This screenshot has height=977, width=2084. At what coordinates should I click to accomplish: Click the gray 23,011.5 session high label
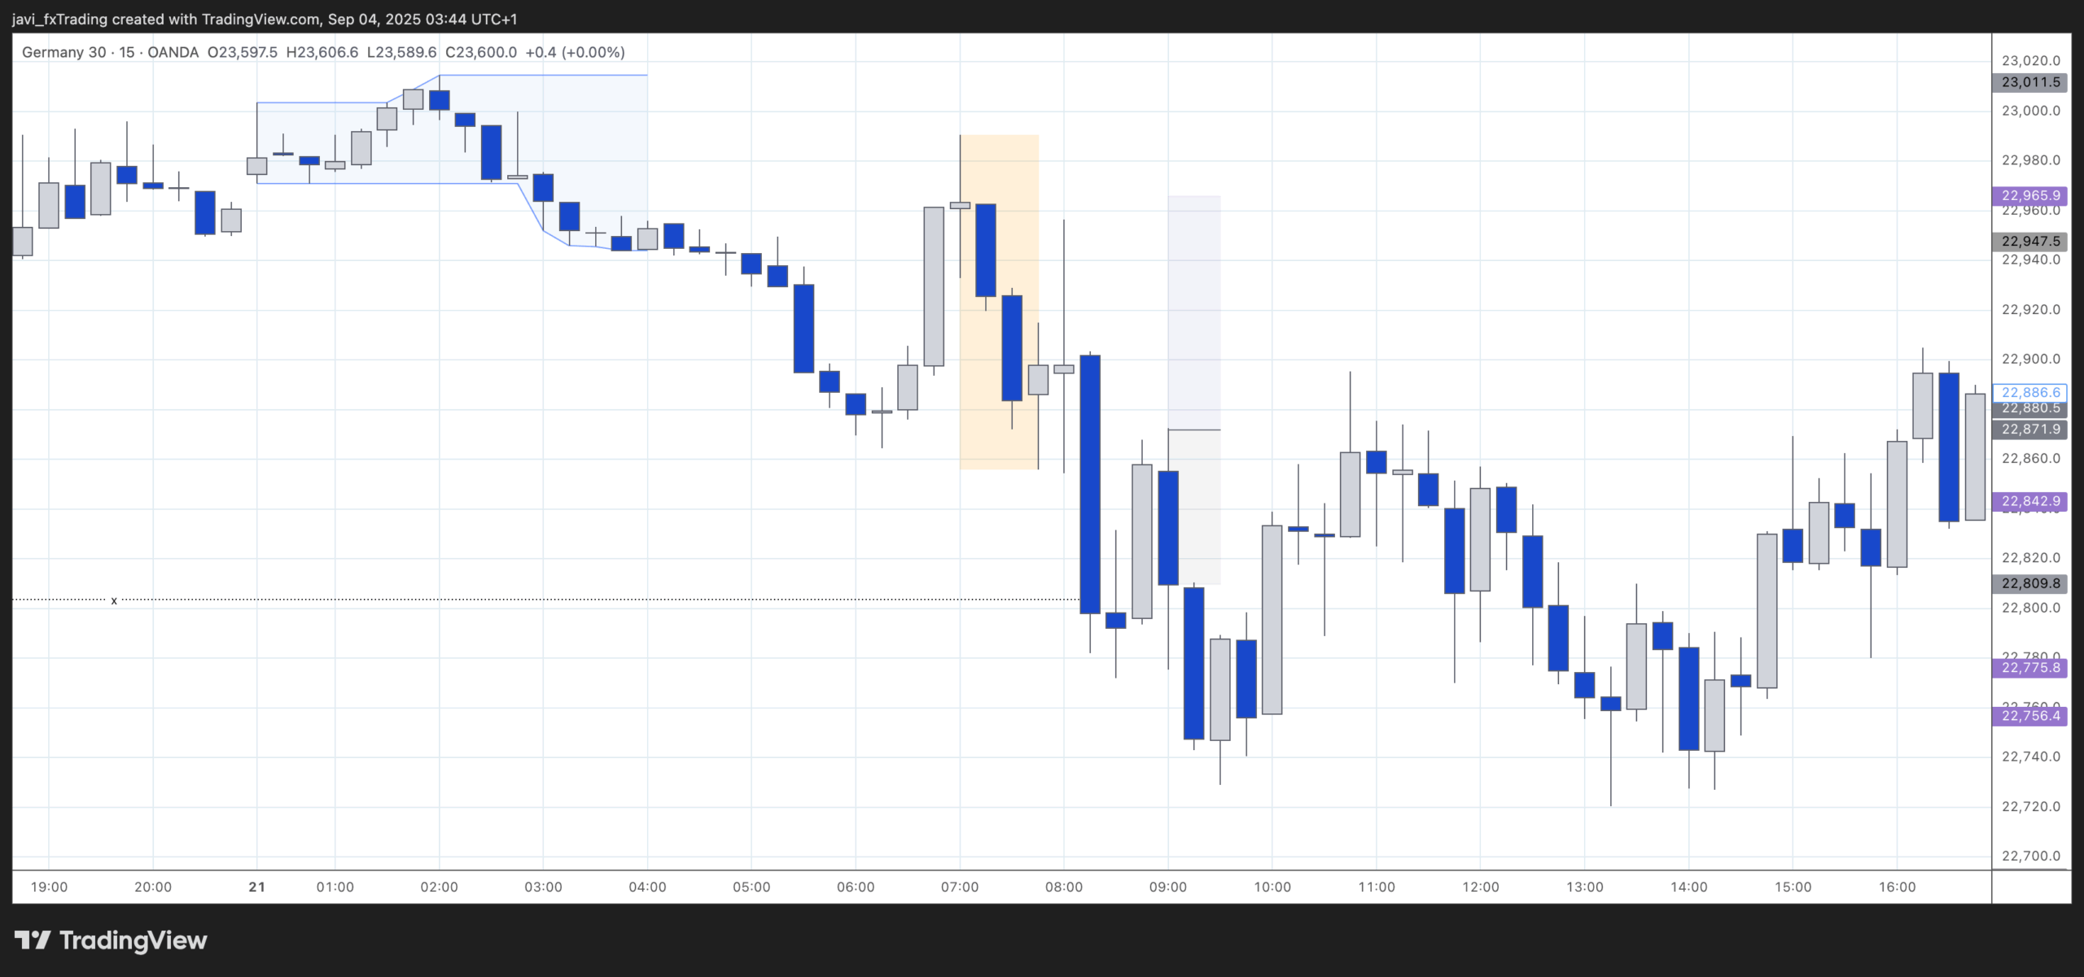[2032, 82]
